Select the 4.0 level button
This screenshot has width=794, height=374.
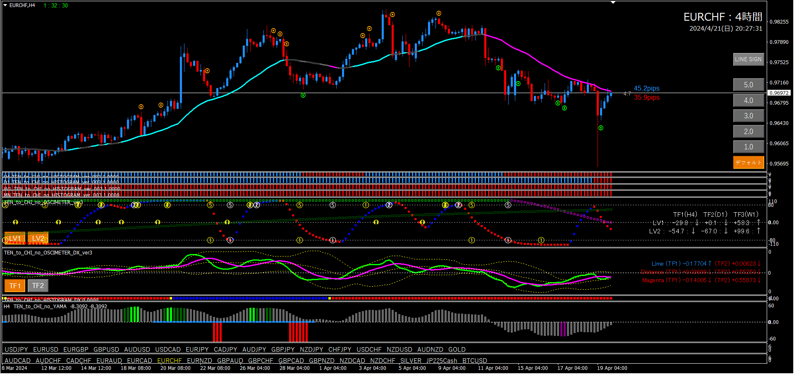[748, 101]
